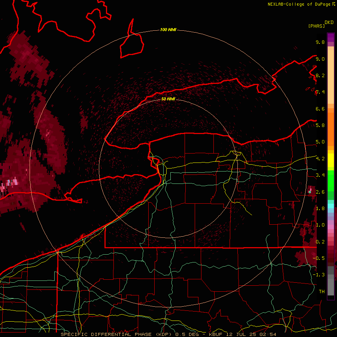Click the 6.6 value on the color scale

click(x=320, y=109)
